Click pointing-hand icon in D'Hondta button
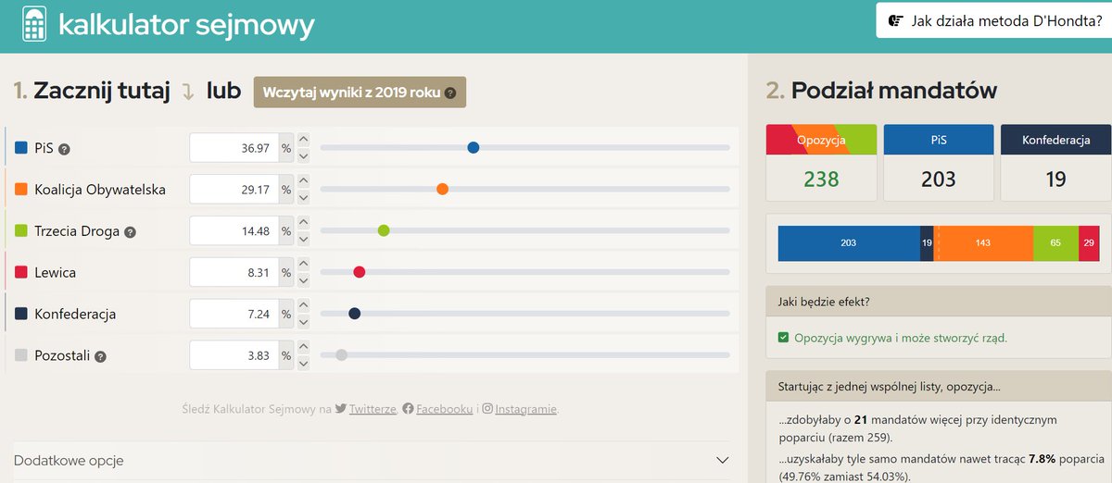 (x=895, y=19)
